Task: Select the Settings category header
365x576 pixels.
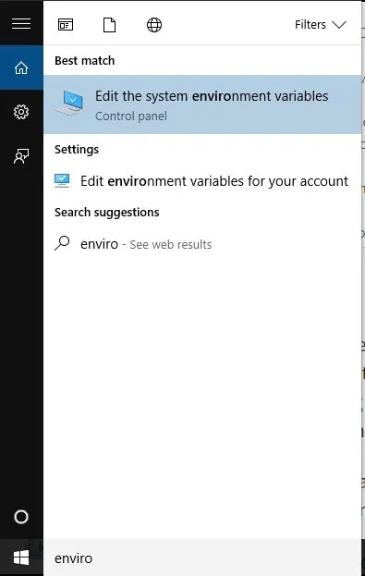Action: [x=77, y=150]
